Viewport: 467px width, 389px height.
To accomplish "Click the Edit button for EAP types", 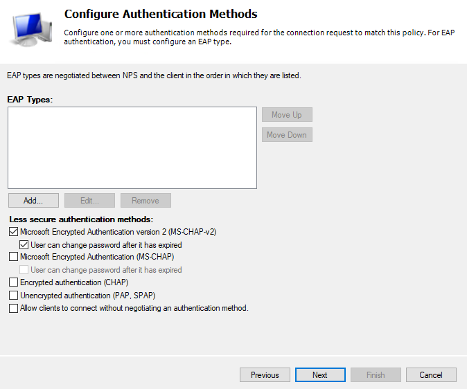I will (89, 201).
